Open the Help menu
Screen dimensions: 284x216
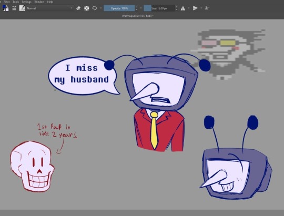coord(50,2)
